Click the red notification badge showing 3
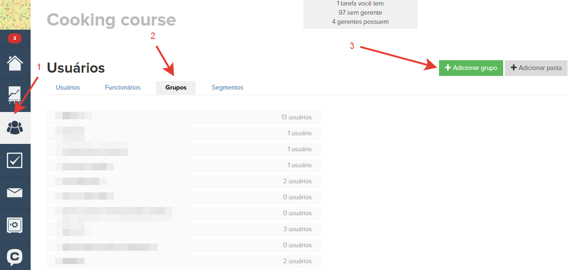The image size is (578, 270). [14, 38]
